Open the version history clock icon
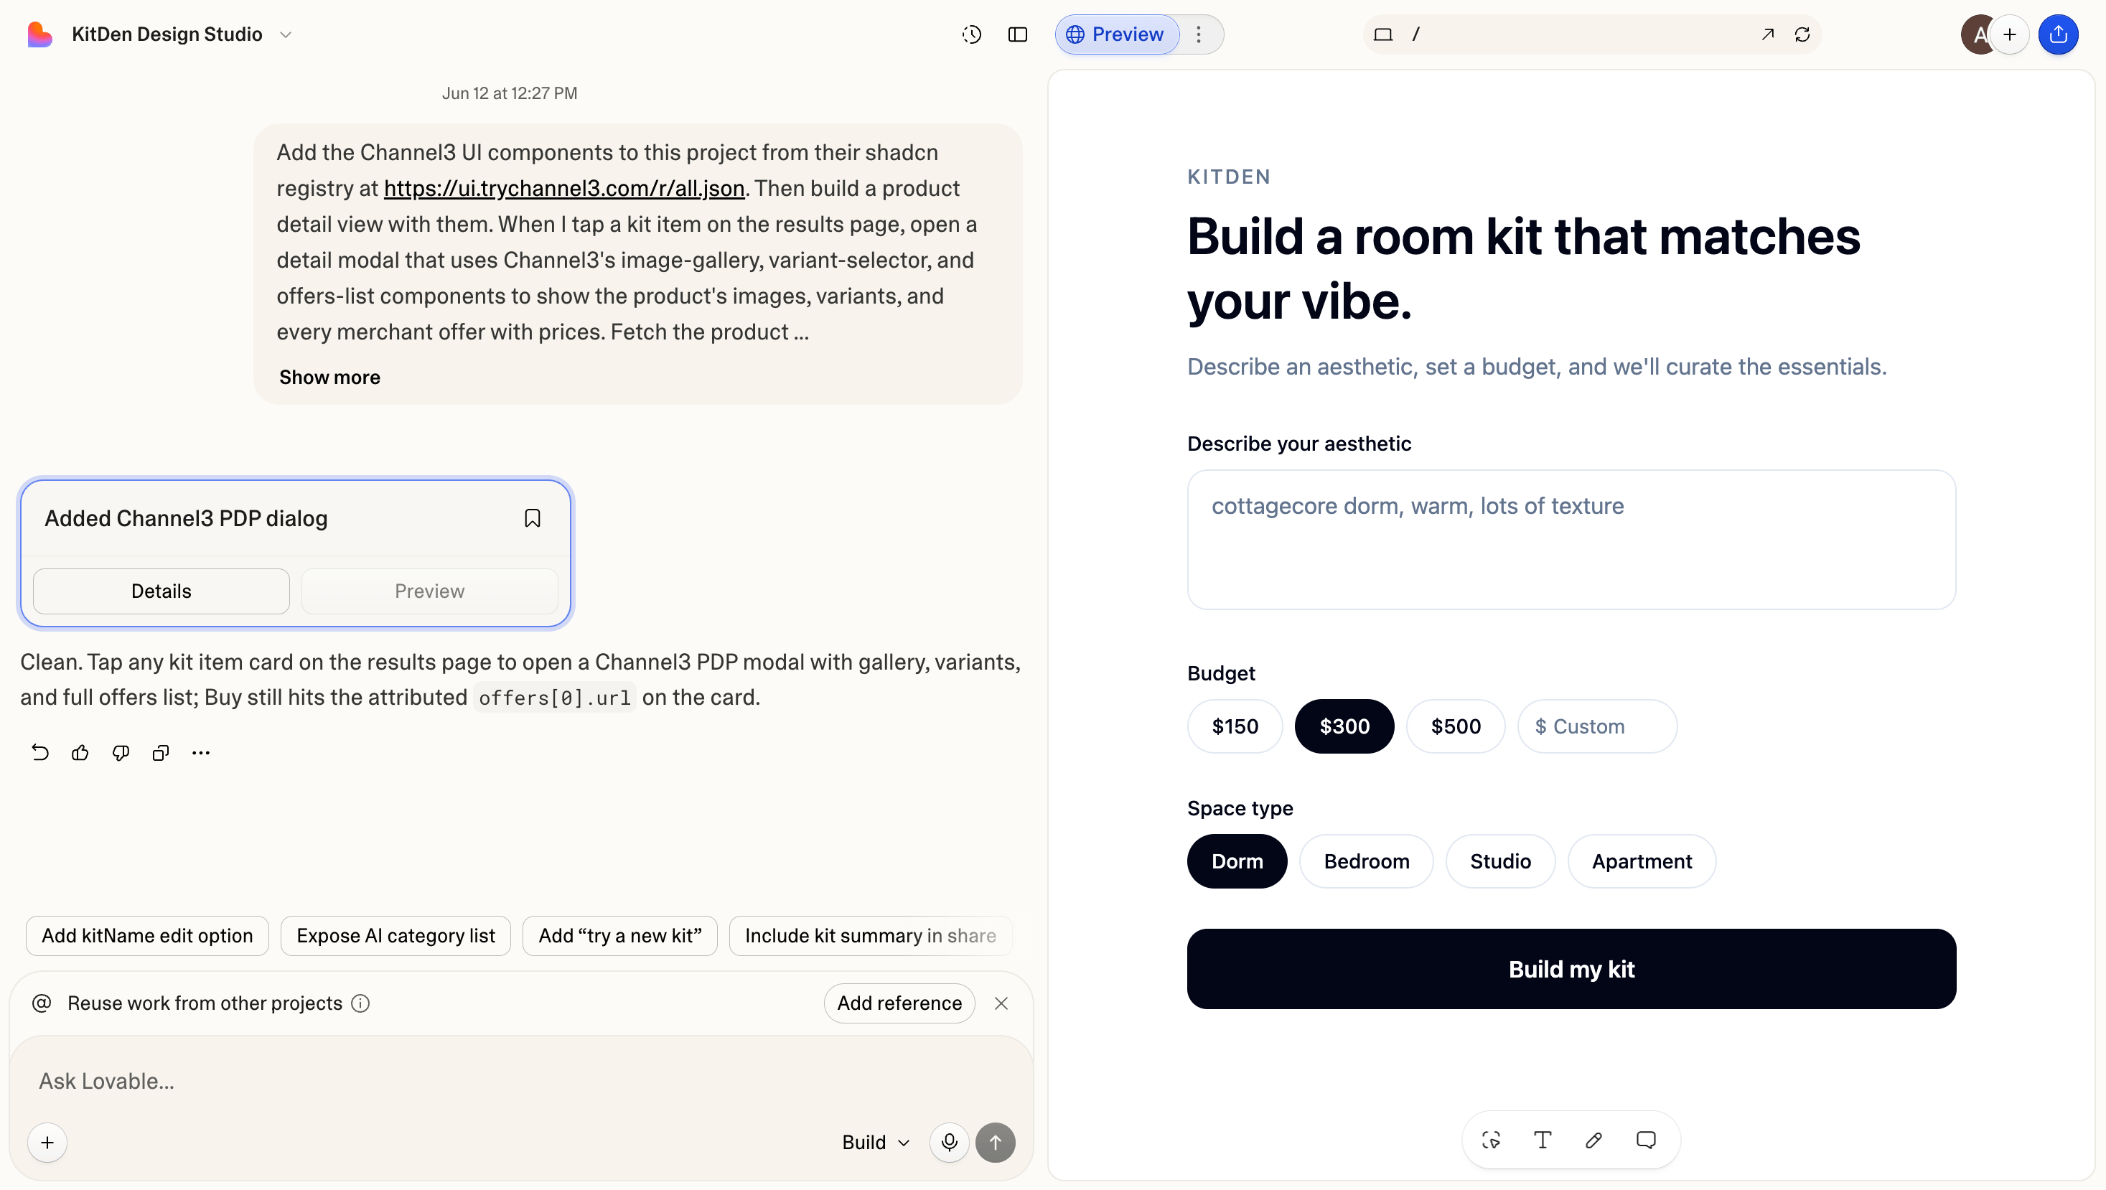 [x=971, y=34]
